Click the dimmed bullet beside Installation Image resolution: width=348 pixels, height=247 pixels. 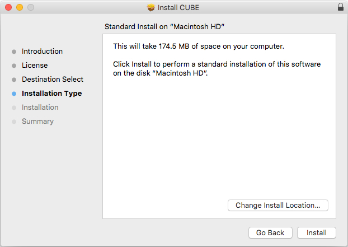[14, 108]
